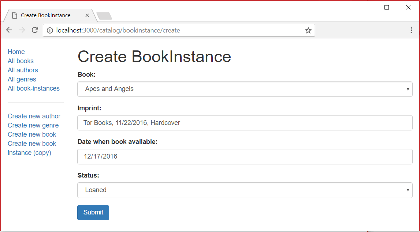Click site info icon in address bar
This screenshot has width=420, height=232.
tap(50, 31)
